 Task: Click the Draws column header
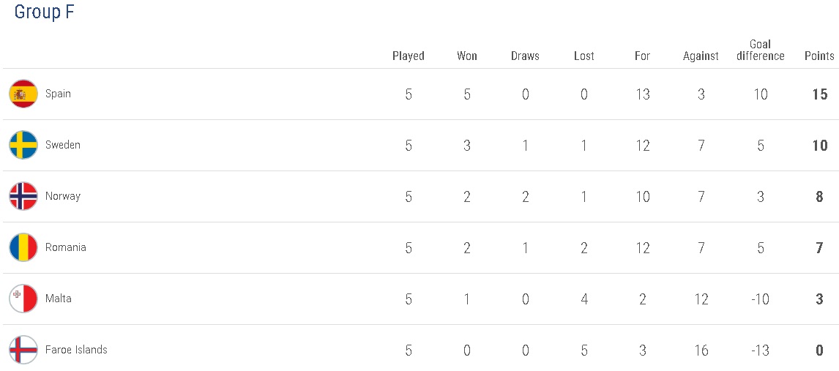click(525, 56)
